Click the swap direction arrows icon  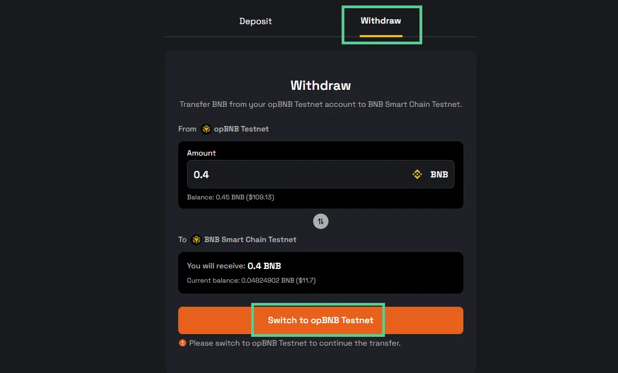[320, 221]
